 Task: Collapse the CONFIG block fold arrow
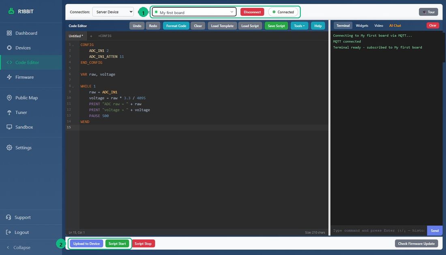(x=73, y=45)
